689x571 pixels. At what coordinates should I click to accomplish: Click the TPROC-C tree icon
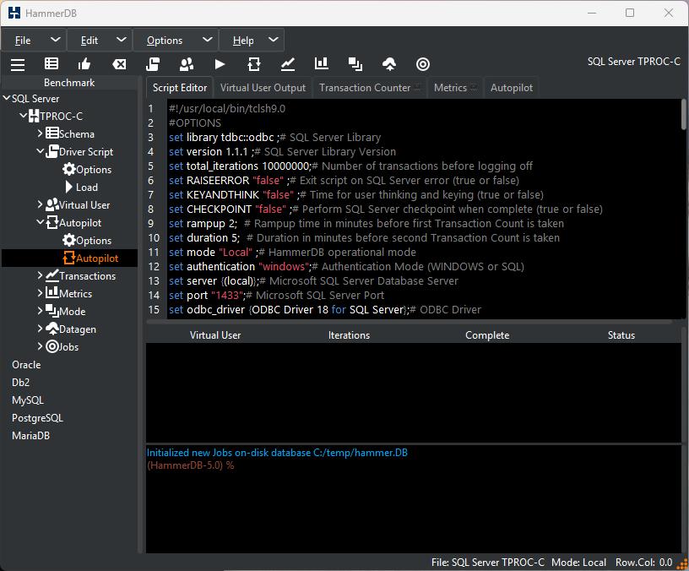tap(34, 116)
